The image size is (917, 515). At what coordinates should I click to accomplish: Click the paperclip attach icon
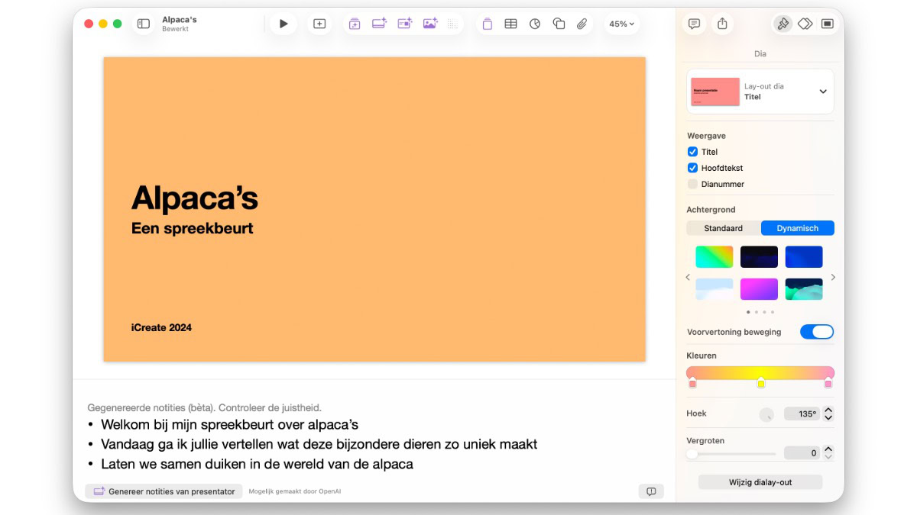point(582,24)
